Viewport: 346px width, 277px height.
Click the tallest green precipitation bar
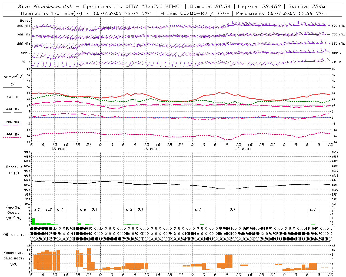[34, 222]
